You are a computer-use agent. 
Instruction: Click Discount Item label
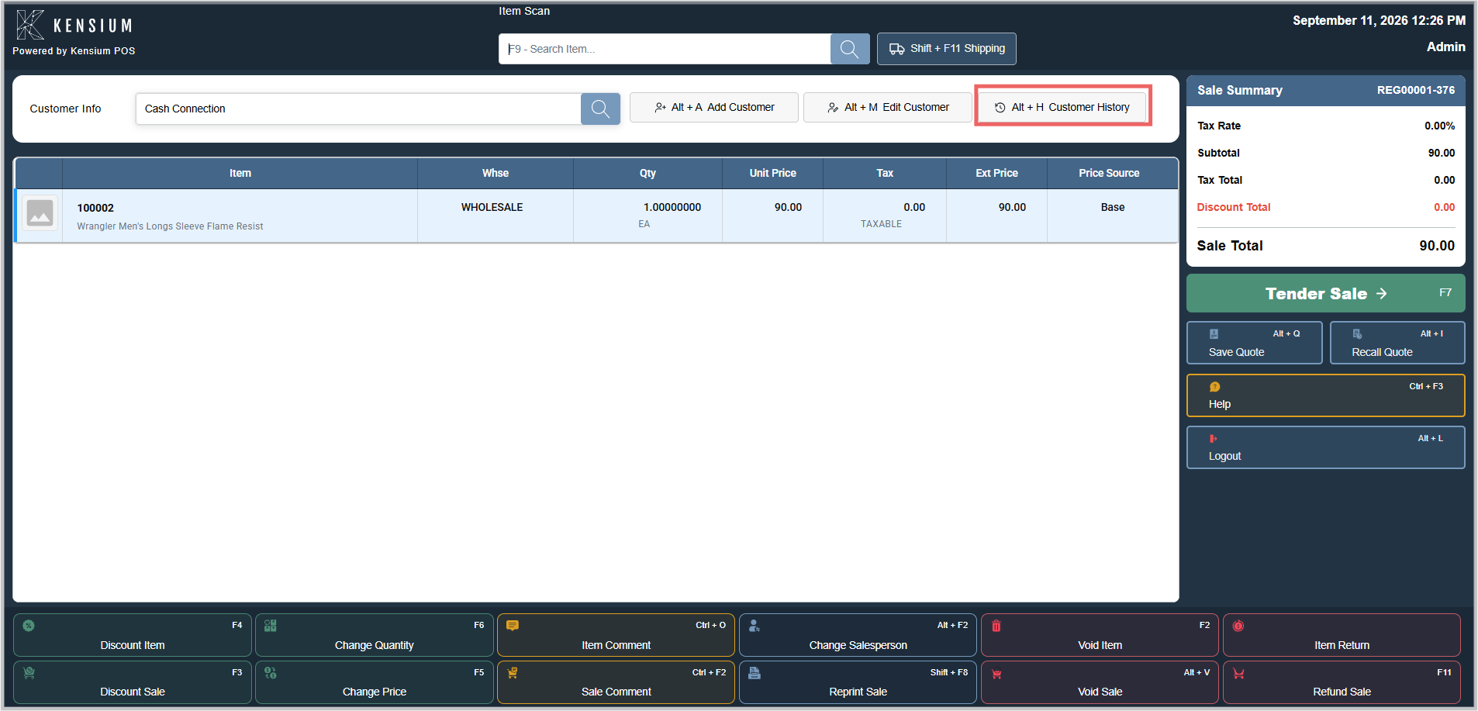(133, 645)
